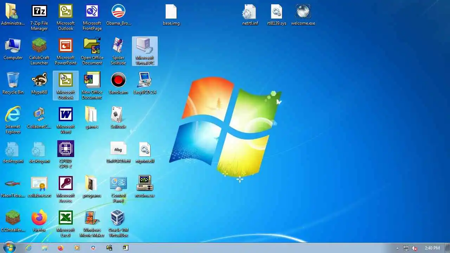Launch the Mypal68 browser icon
This screenshot has width=450, height=253.
point(39,84)
